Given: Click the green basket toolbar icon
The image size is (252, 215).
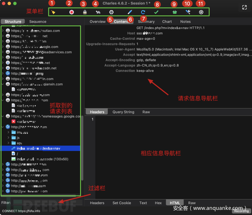Looking at the screenshot, I should point(175,12).
